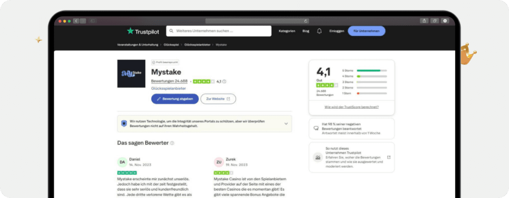Click the browser downloads icon

445,21
